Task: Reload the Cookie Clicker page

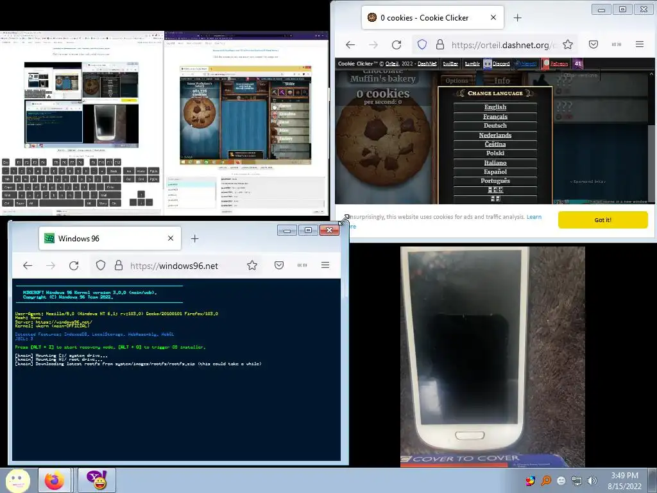Action: click(397, 44)
